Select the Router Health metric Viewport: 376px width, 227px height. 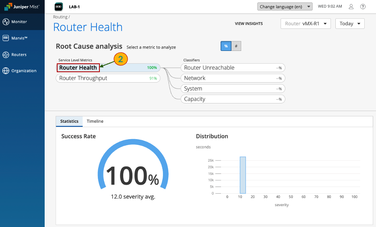click(78, 68)
